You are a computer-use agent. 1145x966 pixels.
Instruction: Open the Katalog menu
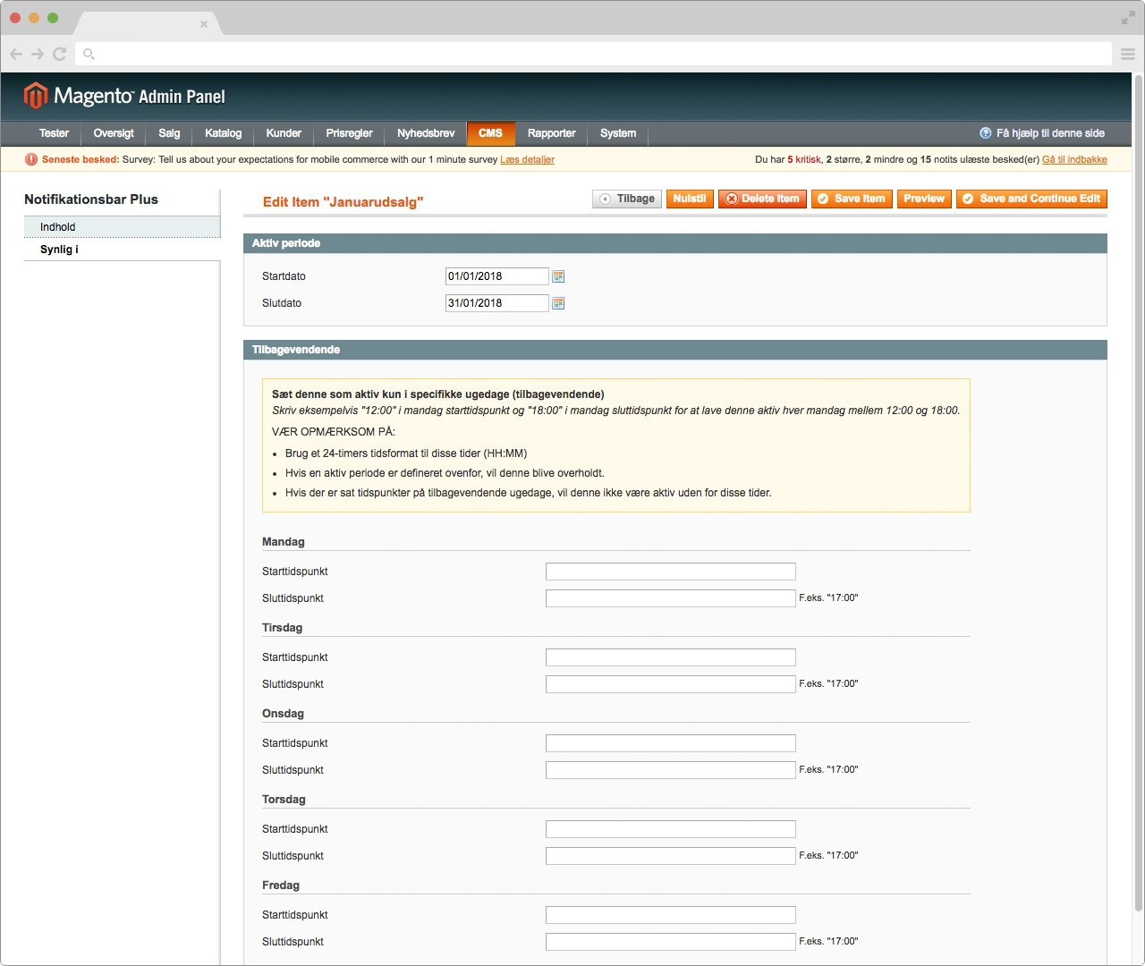tap(223, 133)
